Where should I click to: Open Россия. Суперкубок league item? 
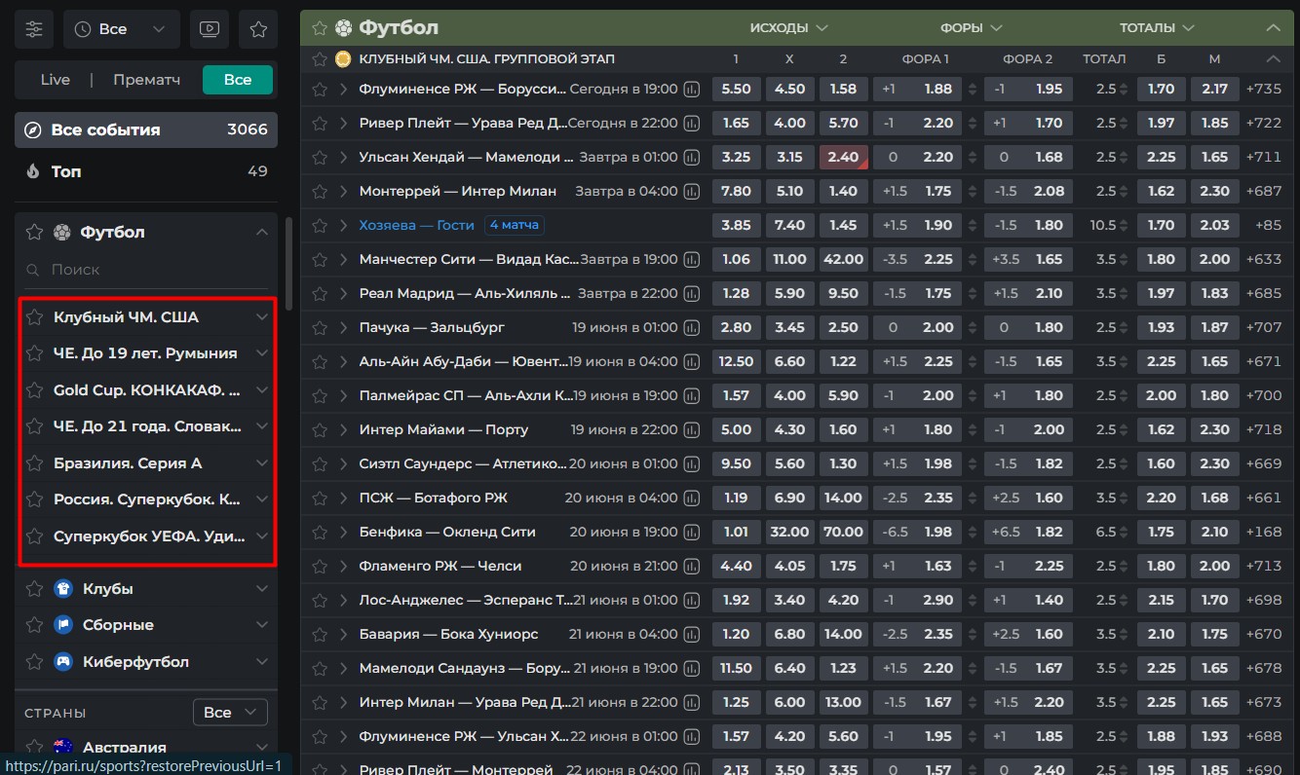click(x=146, y=498)
